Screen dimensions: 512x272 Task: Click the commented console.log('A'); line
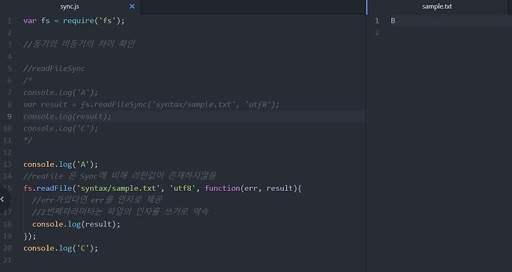pyautogui.click(x=60, y=93)
